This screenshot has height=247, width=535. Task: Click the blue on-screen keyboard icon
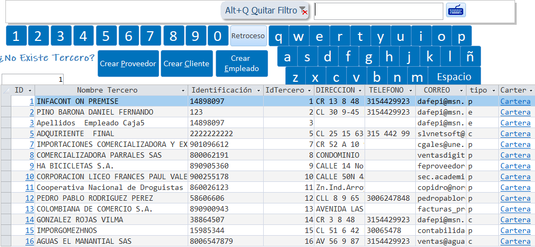pos(456,11)
